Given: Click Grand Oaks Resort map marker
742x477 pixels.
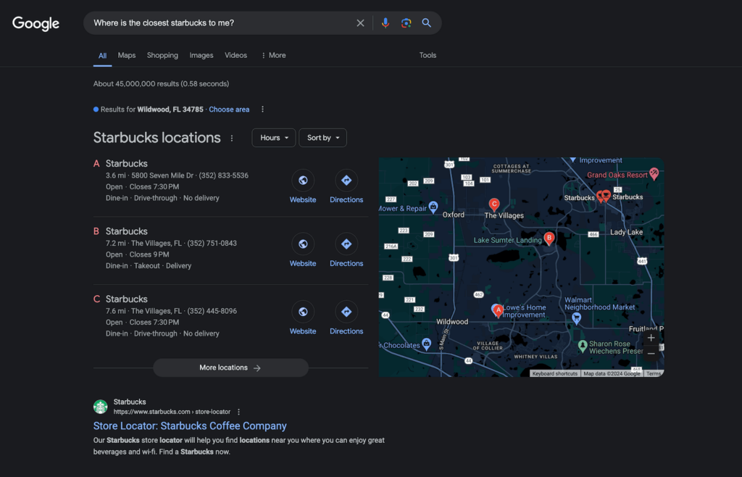Looking at the screenshot, I should point(654,174).
